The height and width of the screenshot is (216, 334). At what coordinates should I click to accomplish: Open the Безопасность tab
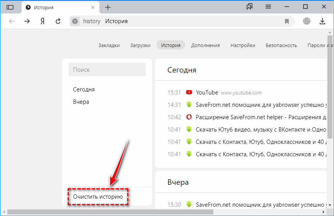coord(281,45)
